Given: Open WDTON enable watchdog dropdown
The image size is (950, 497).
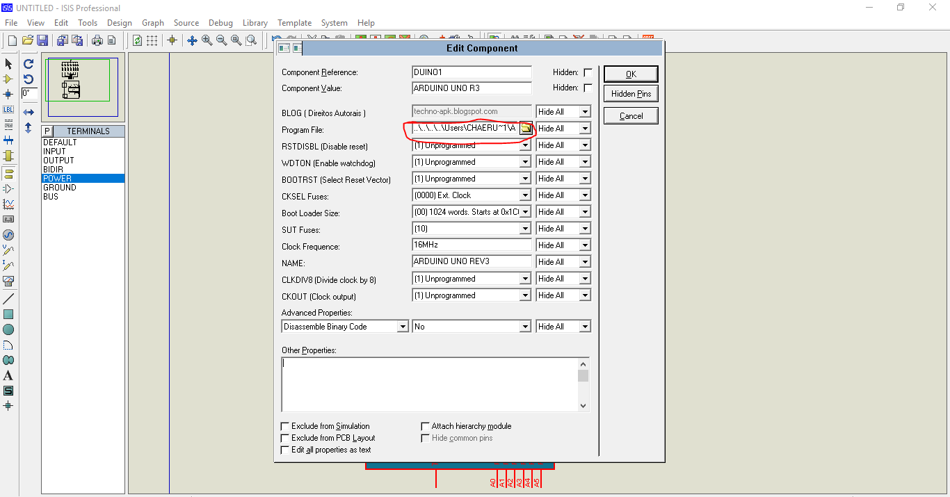Looking at the screenshot, I should click(526, 162).
